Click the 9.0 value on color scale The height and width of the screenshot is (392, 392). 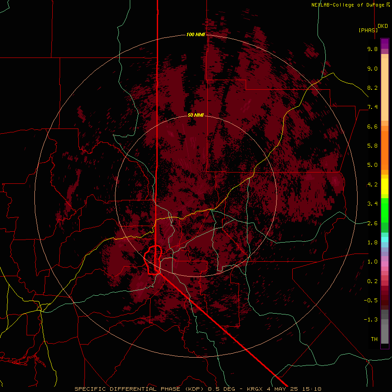pos(372,68)
